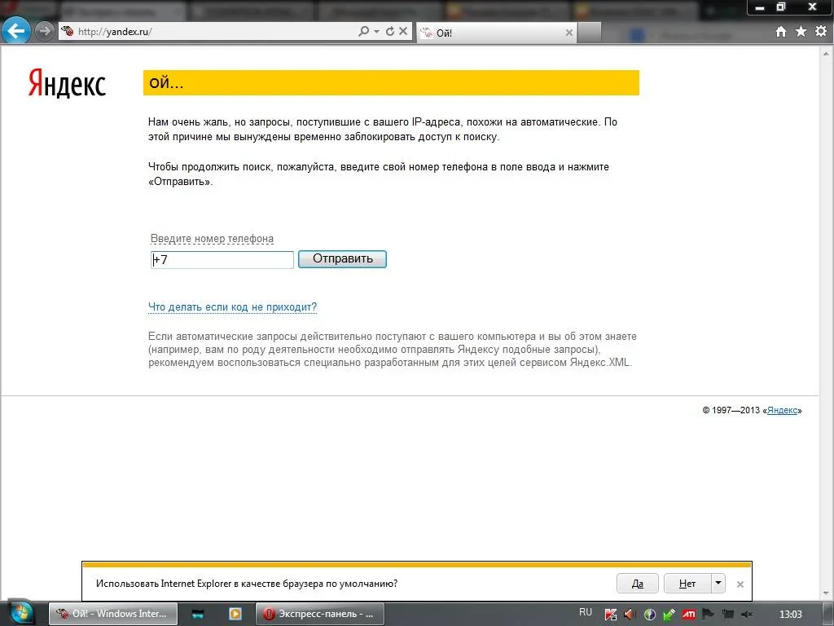The width and height of the screenshot is (834, 626).
Task: Open Internet Explorer Tools gear menu
Action: point(821,32)
